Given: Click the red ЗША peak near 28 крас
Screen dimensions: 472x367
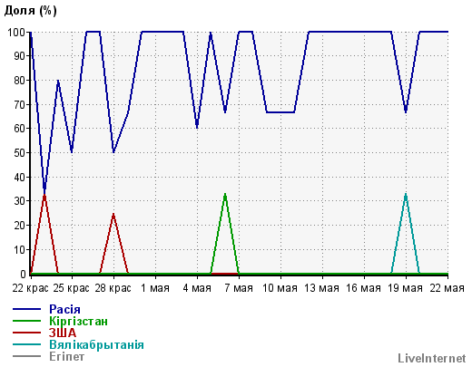Looking at the screenshot, I should click(113, 215).
